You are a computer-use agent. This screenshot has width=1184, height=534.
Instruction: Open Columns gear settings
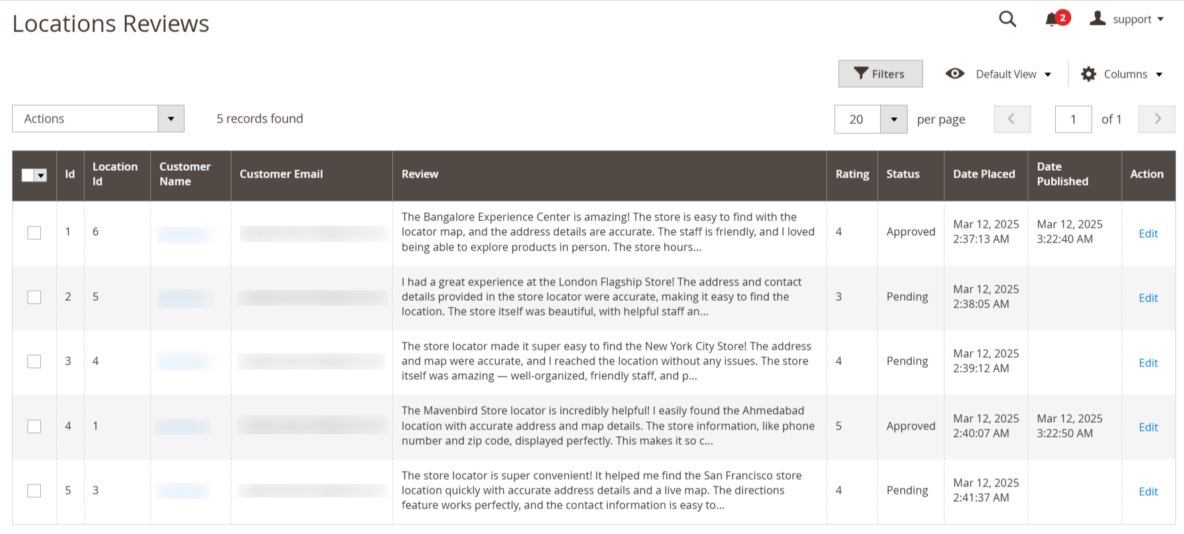click(x=1089, y=74)
